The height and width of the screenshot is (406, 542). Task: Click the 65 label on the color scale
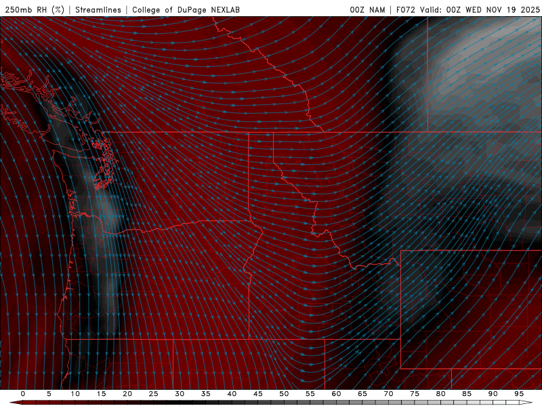(362, 394)
